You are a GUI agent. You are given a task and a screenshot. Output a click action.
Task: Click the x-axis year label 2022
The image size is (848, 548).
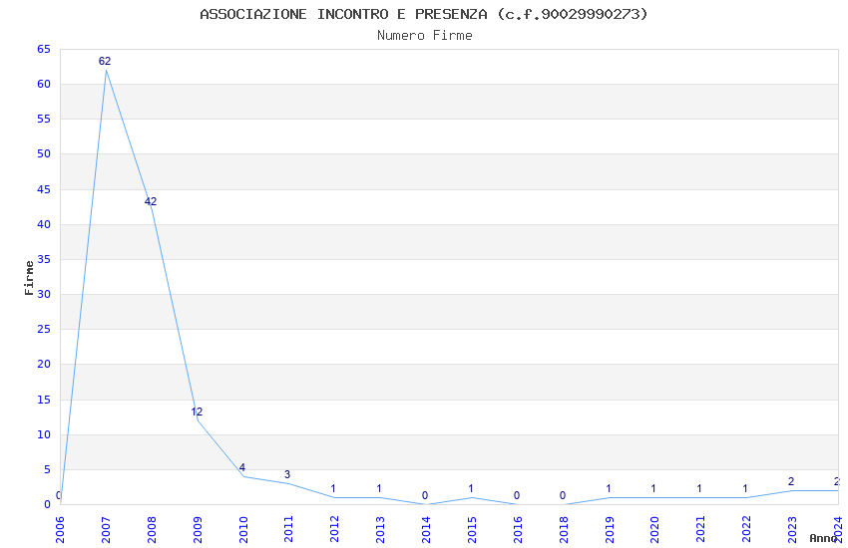click(747, 530)
